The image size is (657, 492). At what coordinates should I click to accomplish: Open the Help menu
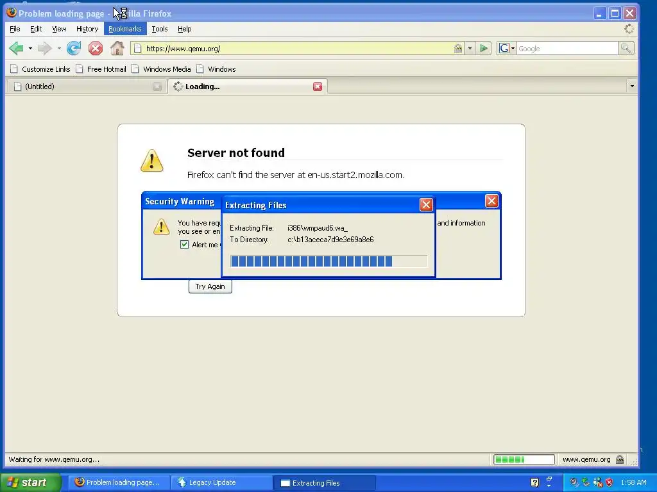coord(184,29)
